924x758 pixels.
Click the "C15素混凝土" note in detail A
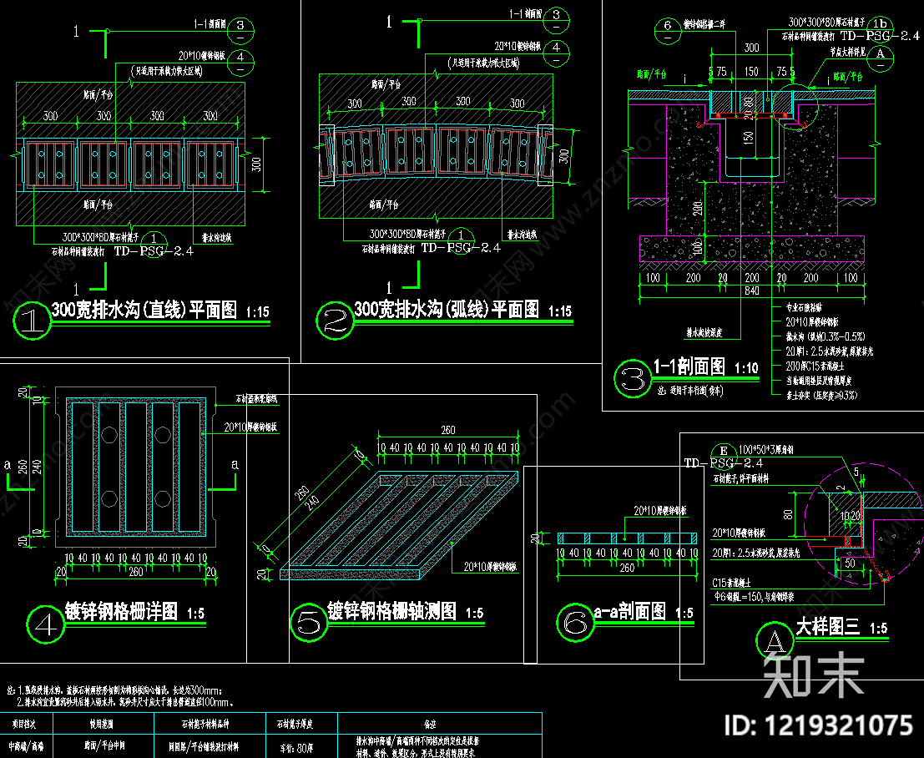(x=731, y=583)
